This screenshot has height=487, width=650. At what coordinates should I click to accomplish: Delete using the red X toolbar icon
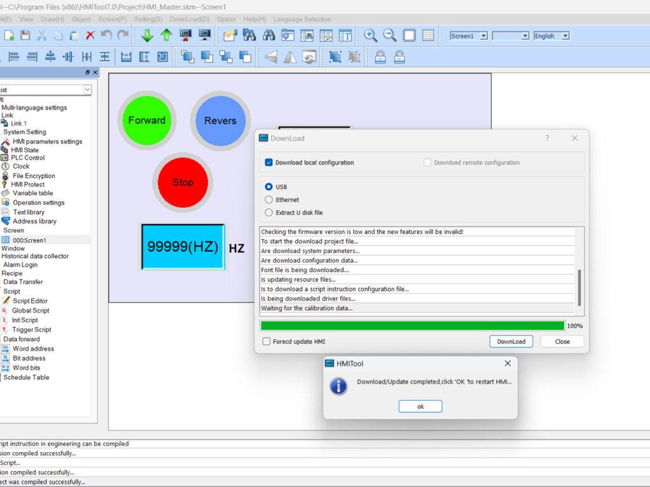(x=90, y=36)
